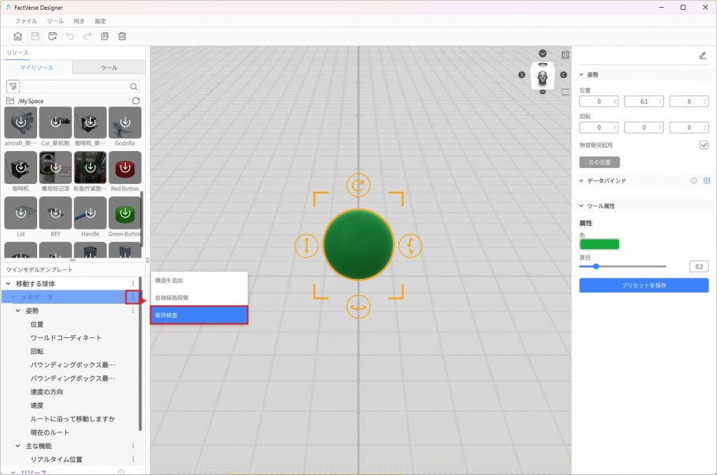This screenshot has width=717, height=475.
Task: Open the ファイル menu
Action: coord(26,21)
